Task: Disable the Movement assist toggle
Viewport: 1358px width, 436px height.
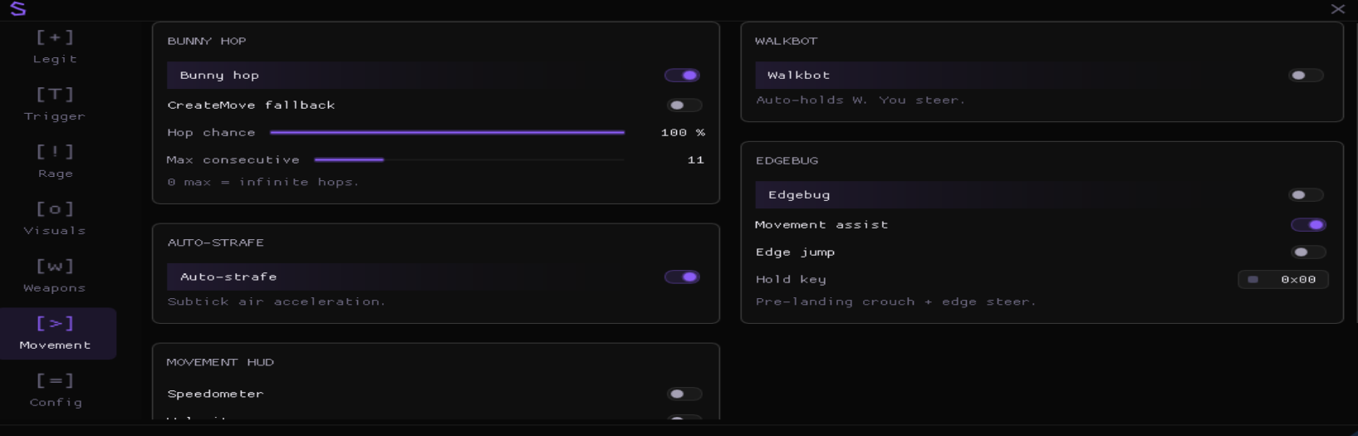Action: (x=1308, y=225)
